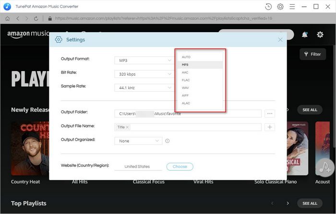Viewport: 336px width, 214px height.
Task: Open Solo Classical Piano playlist cover
Action: pyautogui.click(x=298, y=148)
